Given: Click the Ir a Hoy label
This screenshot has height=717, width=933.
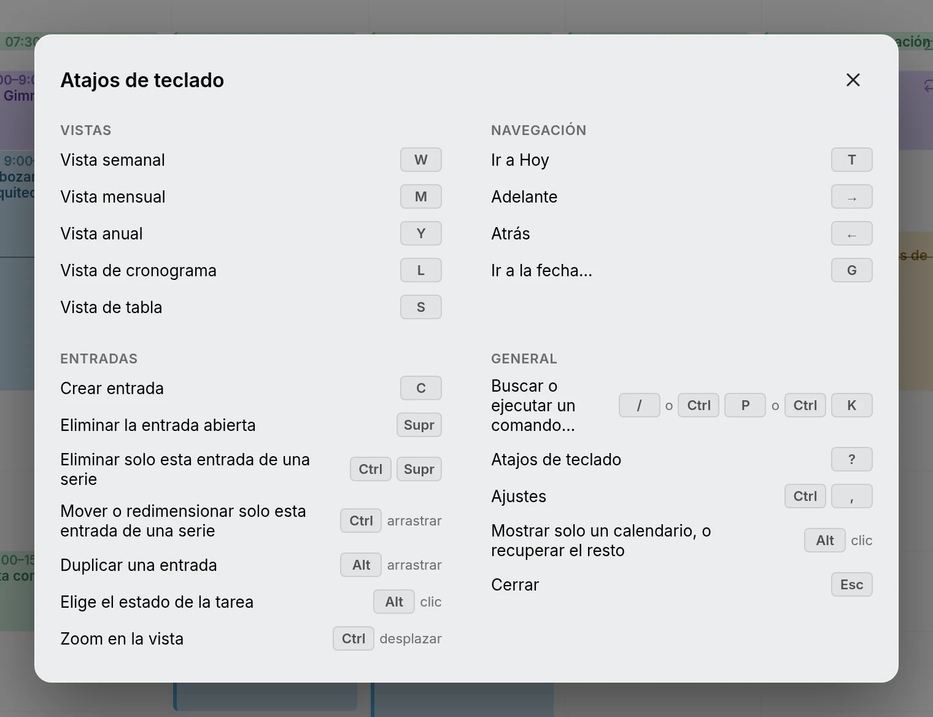Looking at the screenshot, I should tap(520, 160).
